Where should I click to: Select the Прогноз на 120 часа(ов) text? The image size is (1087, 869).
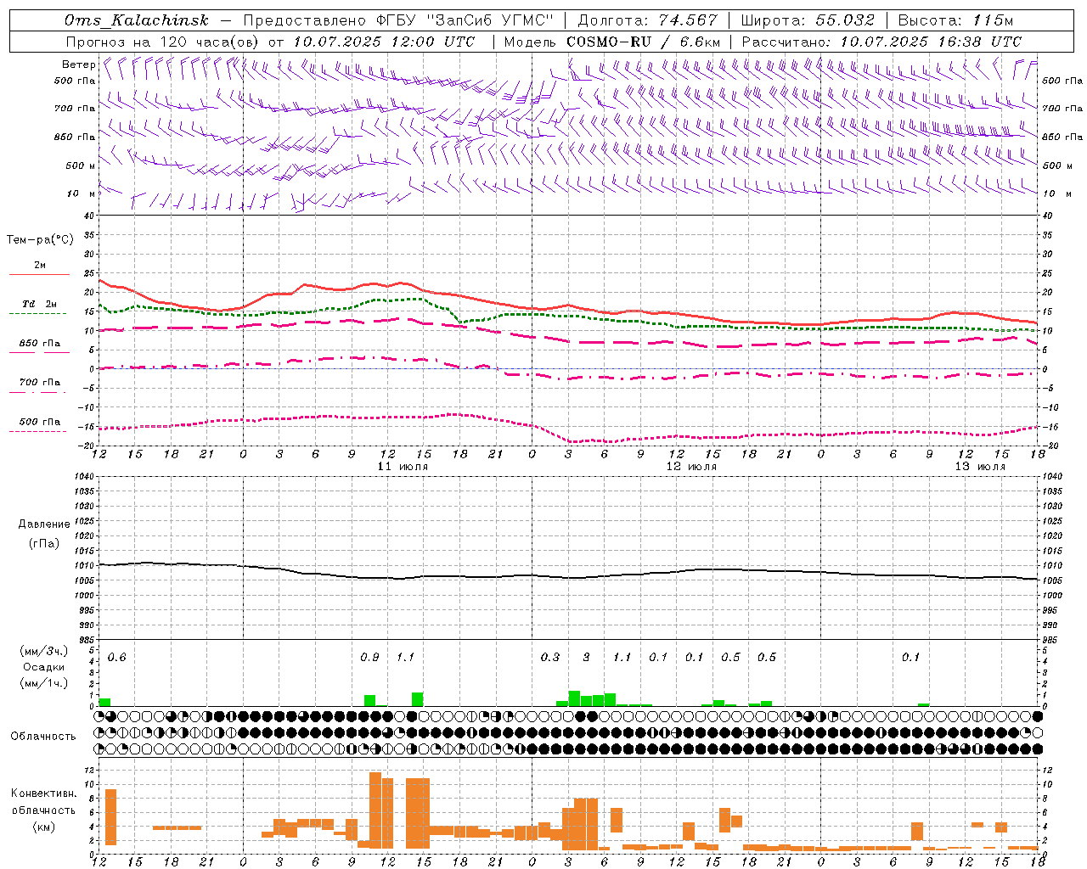(x=163, y=42)
